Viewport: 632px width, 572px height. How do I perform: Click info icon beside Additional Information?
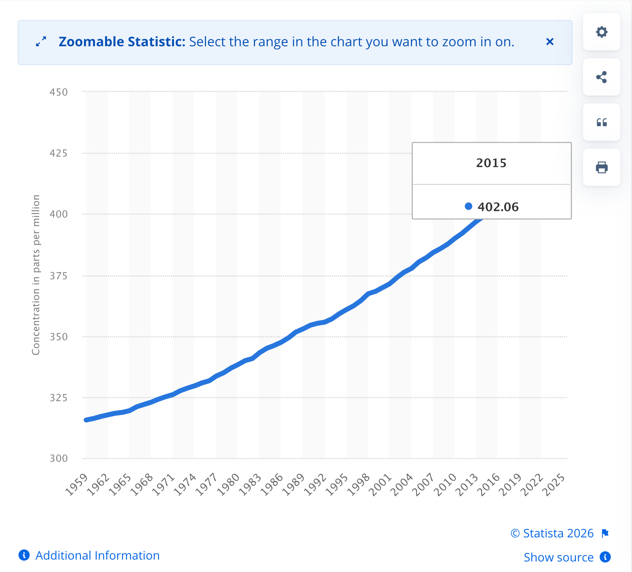pyautogui.click(x=24, y=555)
